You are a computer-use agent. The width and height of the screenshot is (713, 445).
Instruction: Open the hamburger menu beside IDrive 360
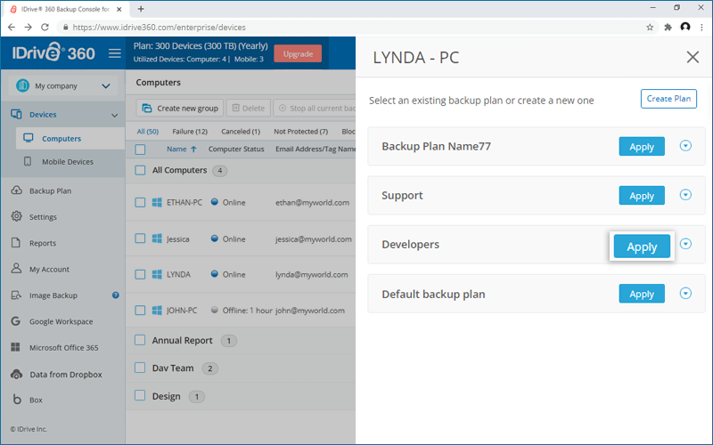coord(115,53)
